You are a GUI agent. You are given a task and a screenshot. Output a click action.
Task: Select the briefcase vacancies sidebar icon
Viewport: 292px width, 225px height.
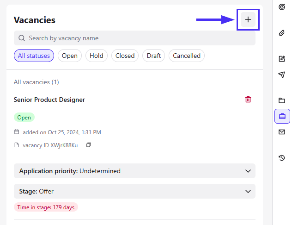pos(282,116)
